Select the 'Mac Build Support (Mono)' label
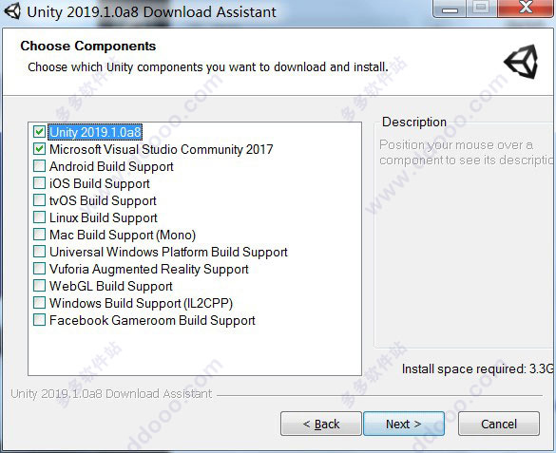The height and width of the screenshot is (453, 556). [123, 235]
